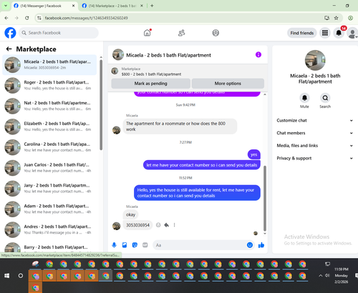This screenshot has height=293, width=358.
Task: Open the notifications bell with 14 badge
Action: (339, 33)
